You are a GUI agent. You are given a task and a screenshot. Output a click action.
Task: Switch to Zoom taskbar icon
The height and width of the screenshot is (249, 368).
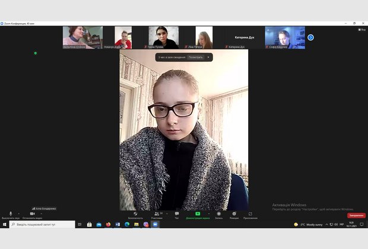(x=155, y=224)
